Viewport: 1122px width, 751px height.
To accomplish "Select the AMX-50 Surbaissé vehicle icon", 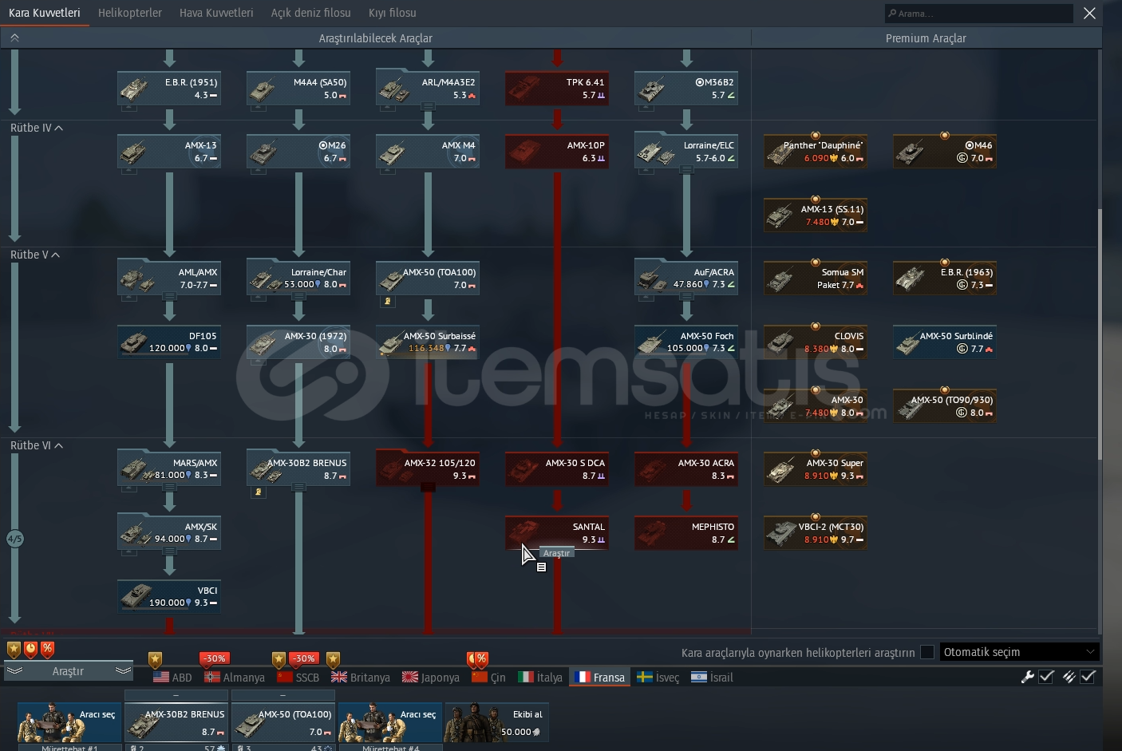I will pyautogui.click(x=428, y=342).
